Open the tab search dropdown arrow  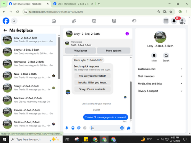(x=4, y=4)
